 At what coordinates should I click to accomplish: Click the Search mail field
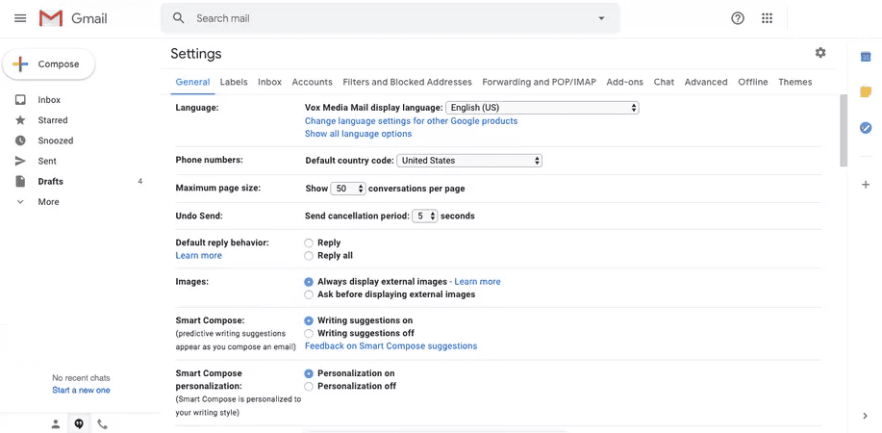[385, 18]
